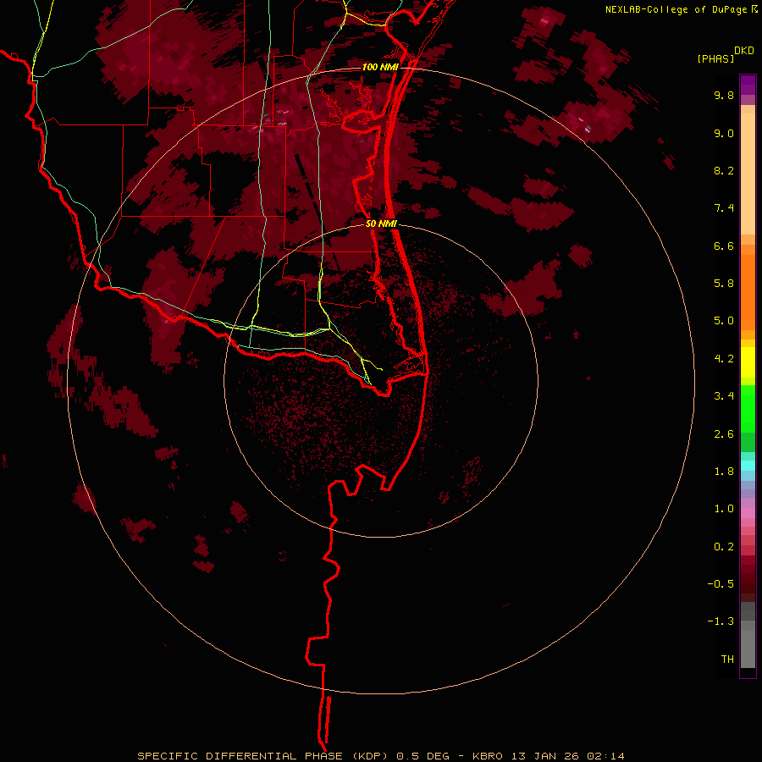The width and height of the screenshot is (762, 762).
Task: Select the DKD units label
Action: coord(744,51)
